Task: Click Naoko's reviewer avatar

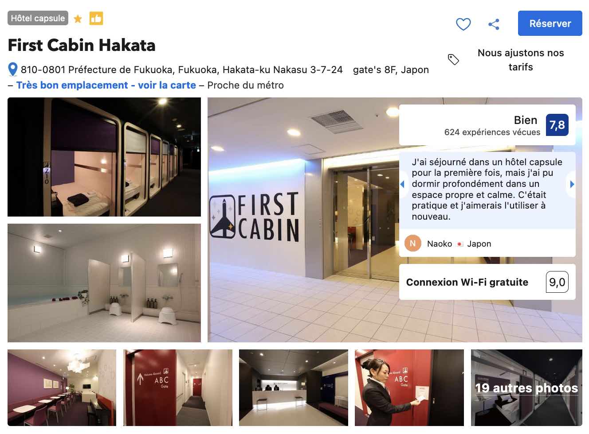Action: [x=412, y=243]
